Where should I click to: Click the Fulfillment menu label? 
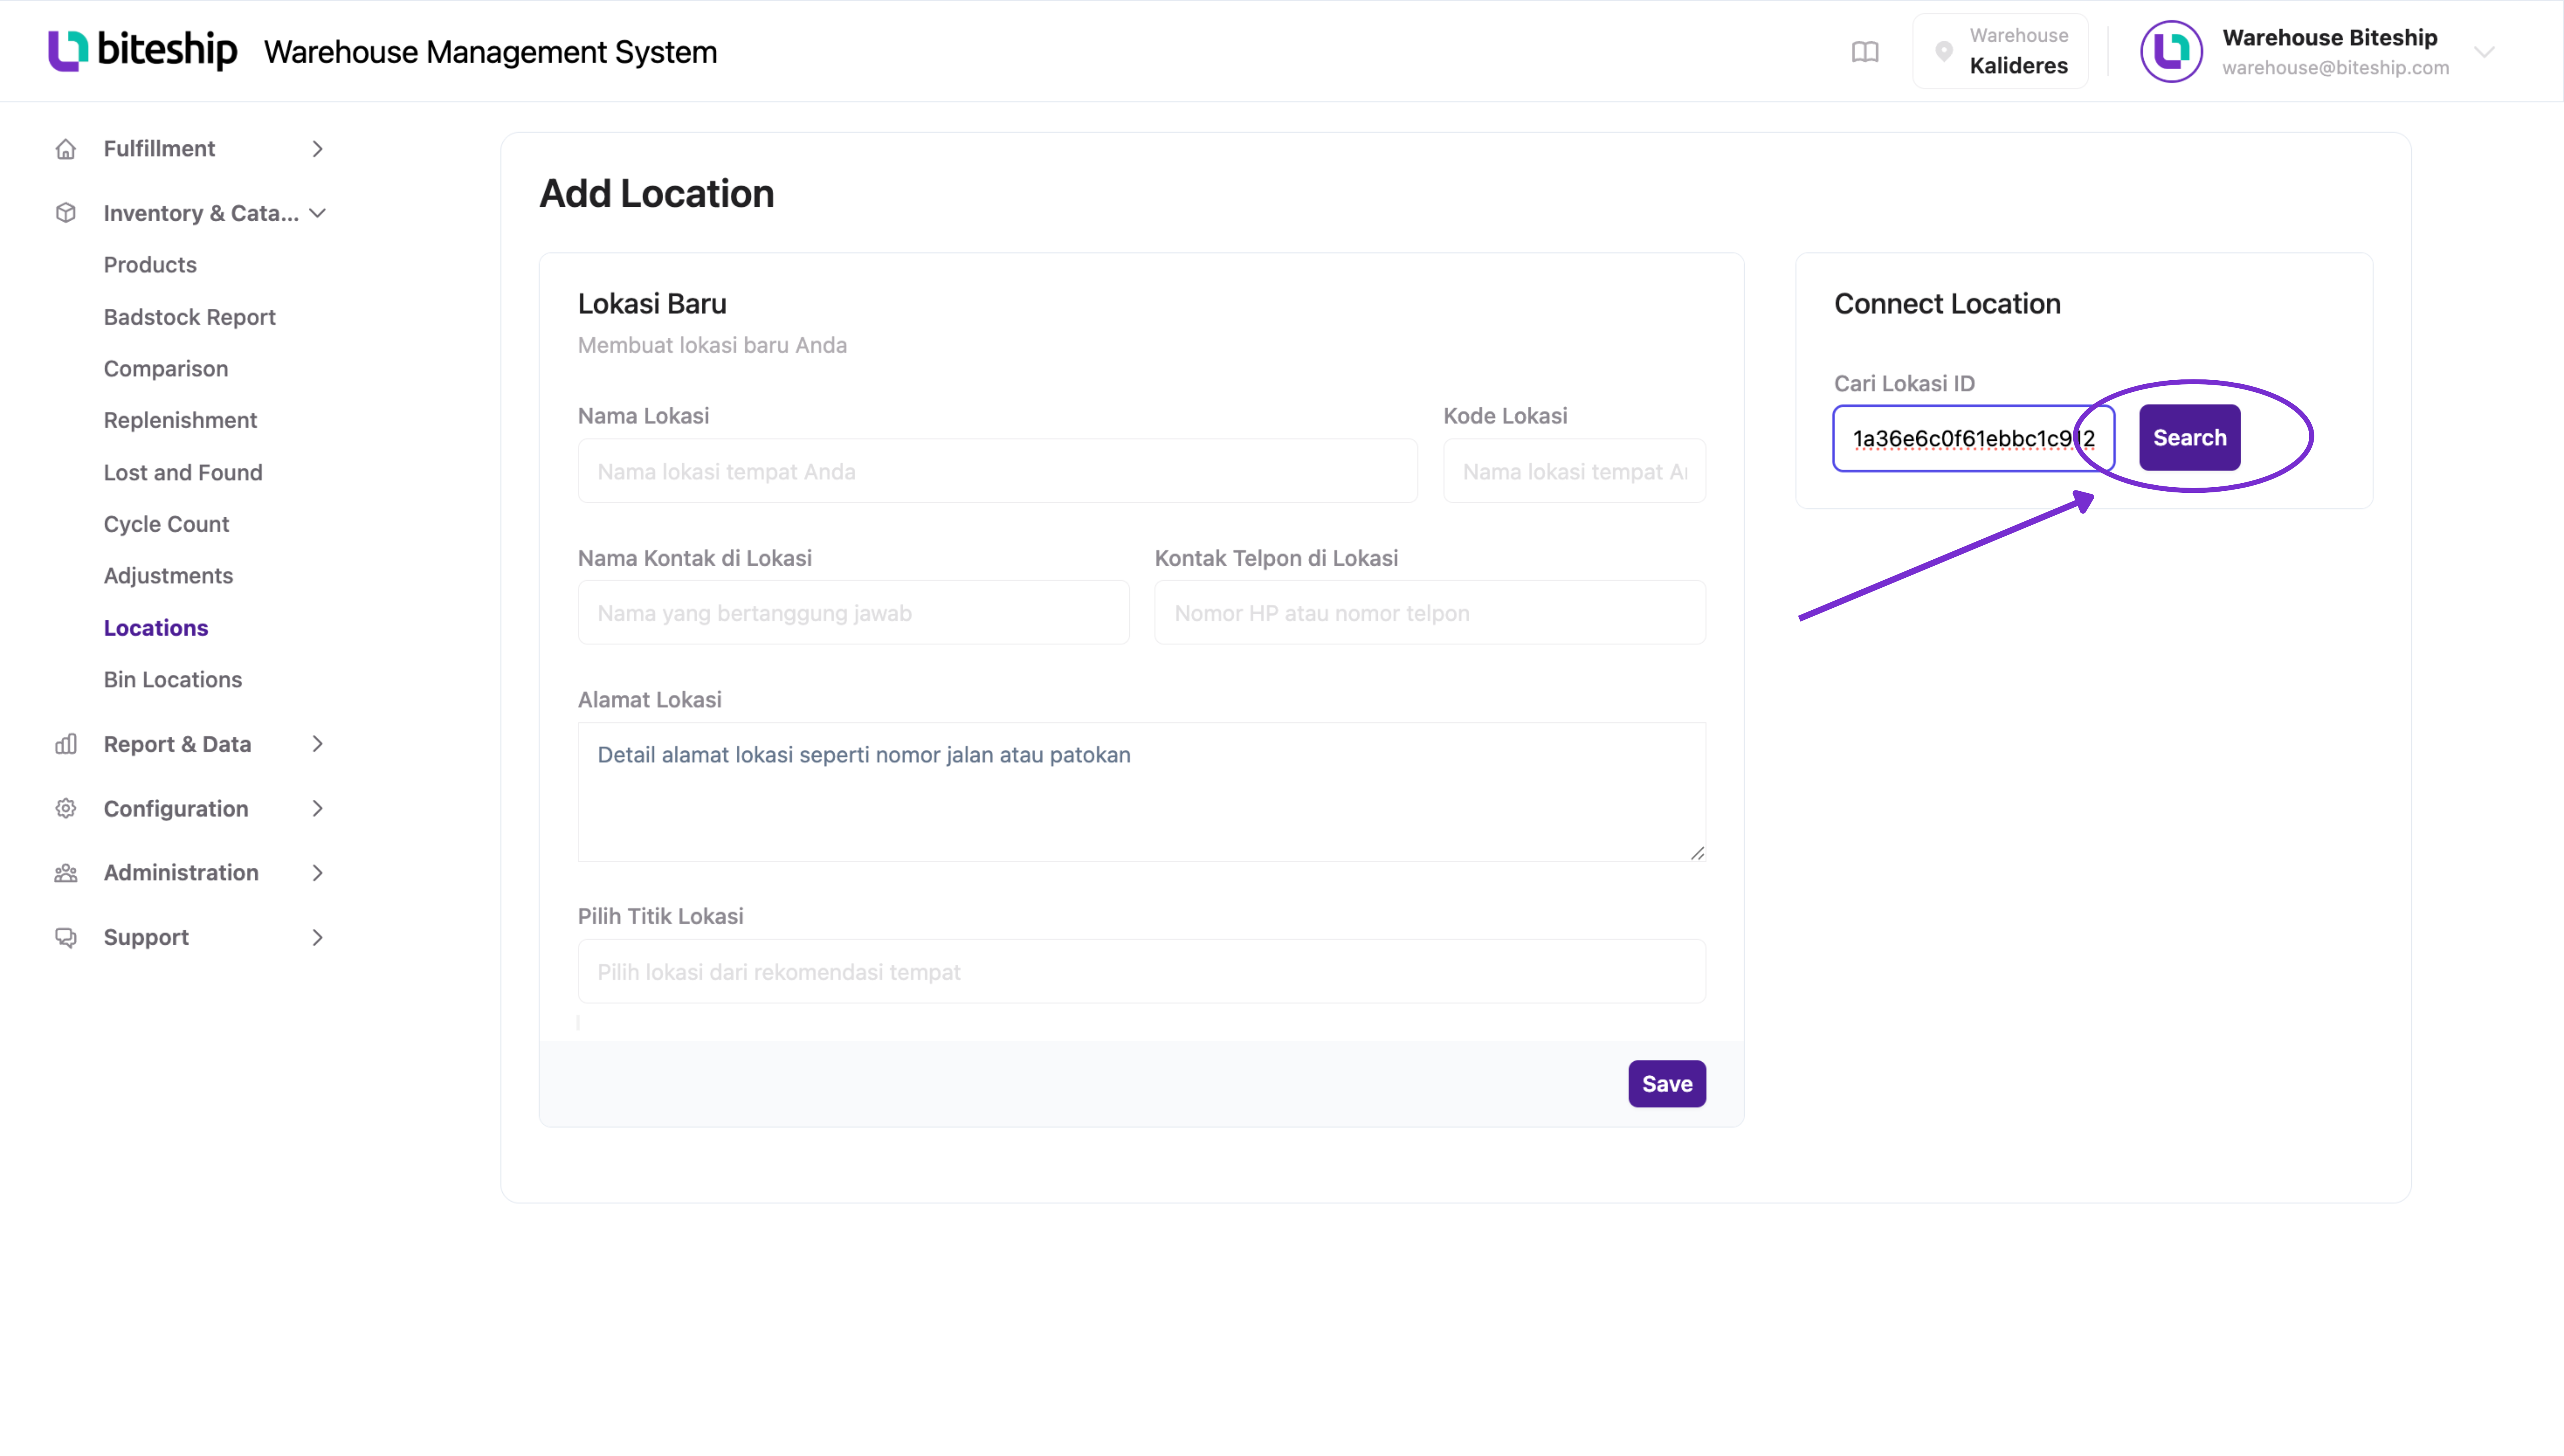coord(160,149)
